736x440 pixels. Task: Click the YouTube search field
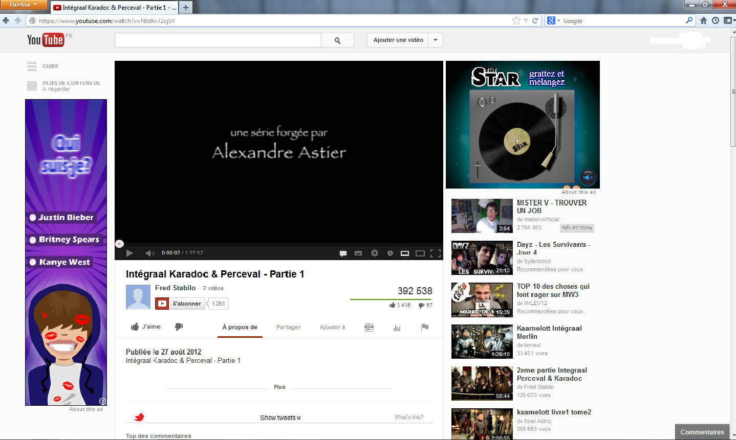[218, 40]
